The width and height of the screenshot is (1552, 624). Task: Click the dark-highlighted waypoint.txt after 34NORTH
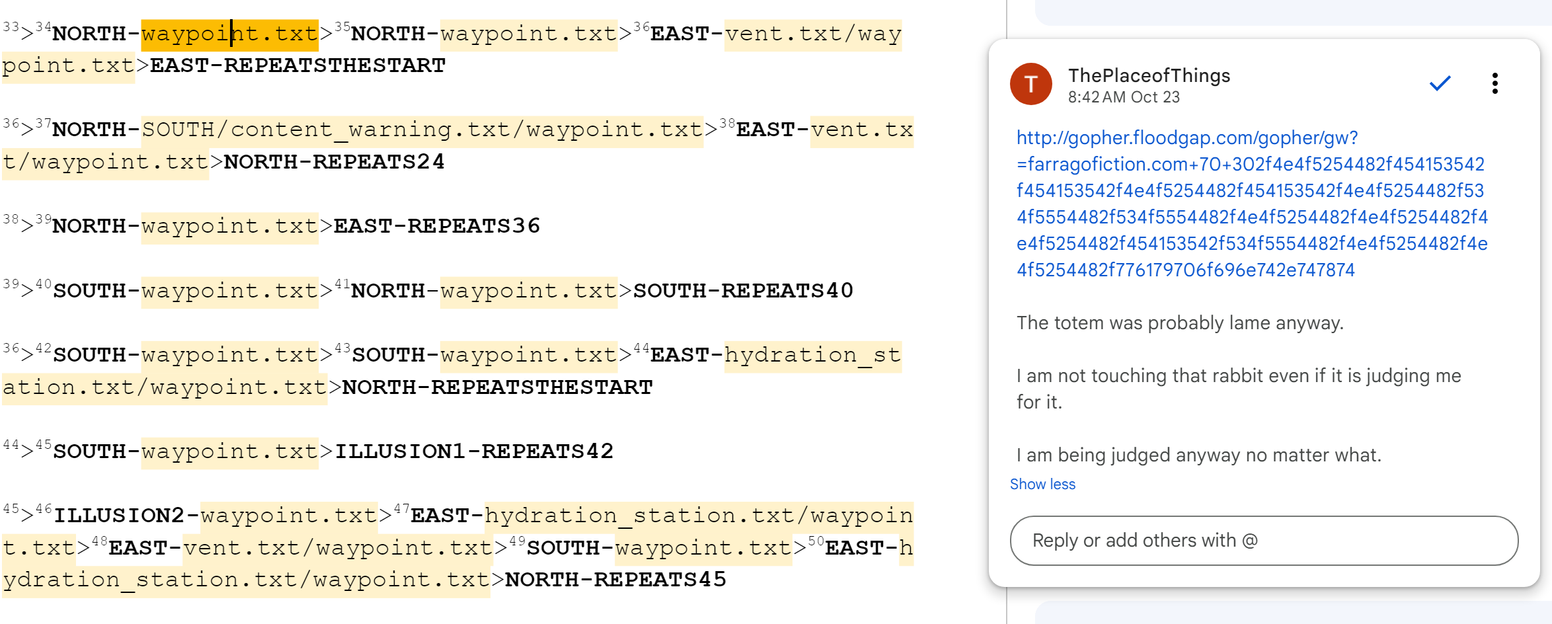click(229, 34)
